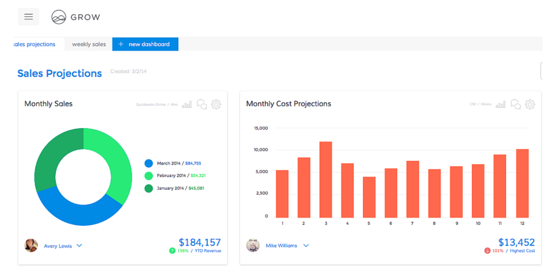Click the blue March 2014 legend swatch

149,163
